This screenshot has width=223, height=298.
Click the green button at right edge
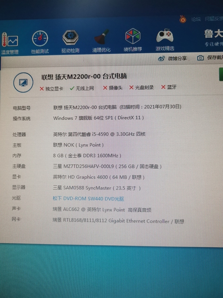tap(221, 74)
